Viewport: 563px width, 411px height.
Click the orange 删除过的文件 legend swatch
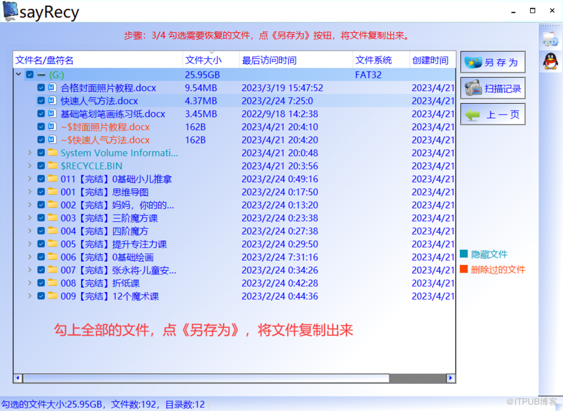tap(464, 269)
